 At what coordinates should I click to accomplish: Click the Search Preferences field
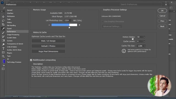click(141, 4)
